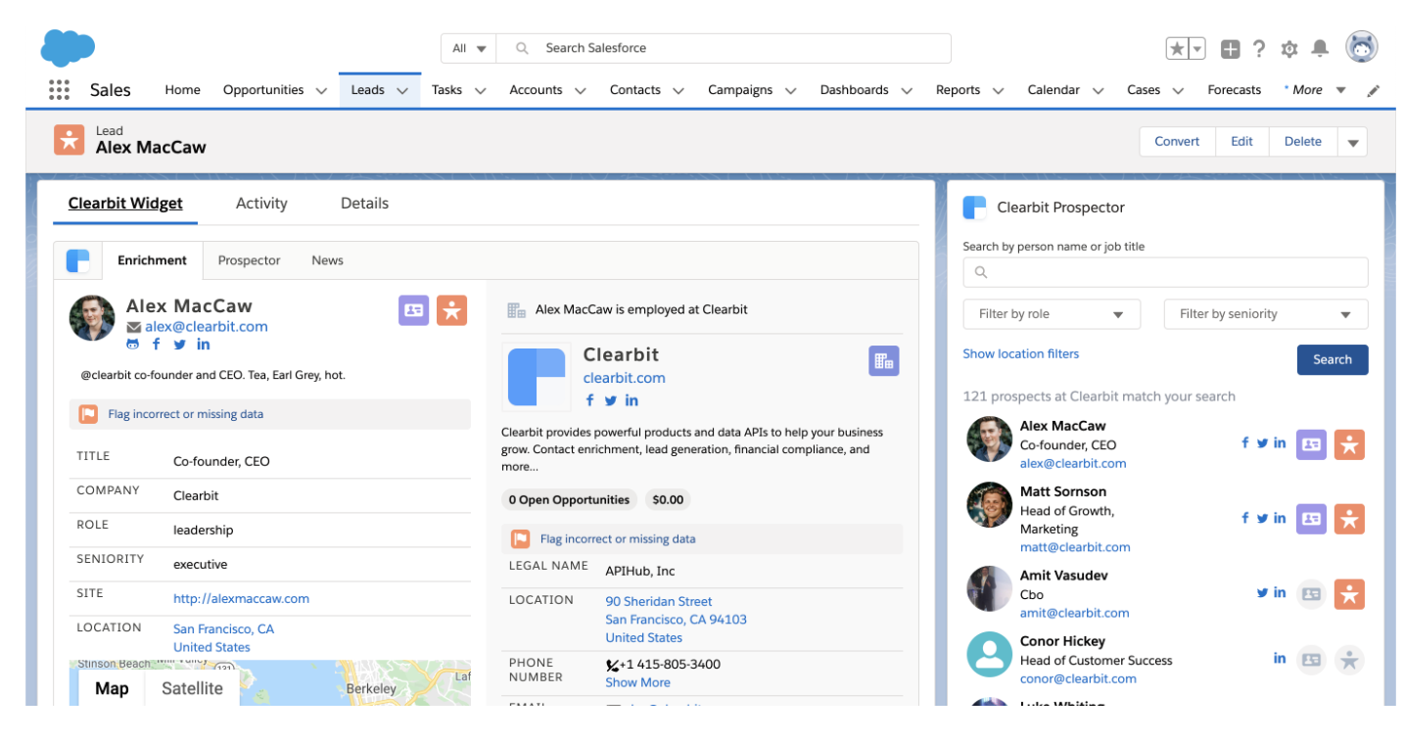Open the Forecasts navigation tab

coord(1234,90)
